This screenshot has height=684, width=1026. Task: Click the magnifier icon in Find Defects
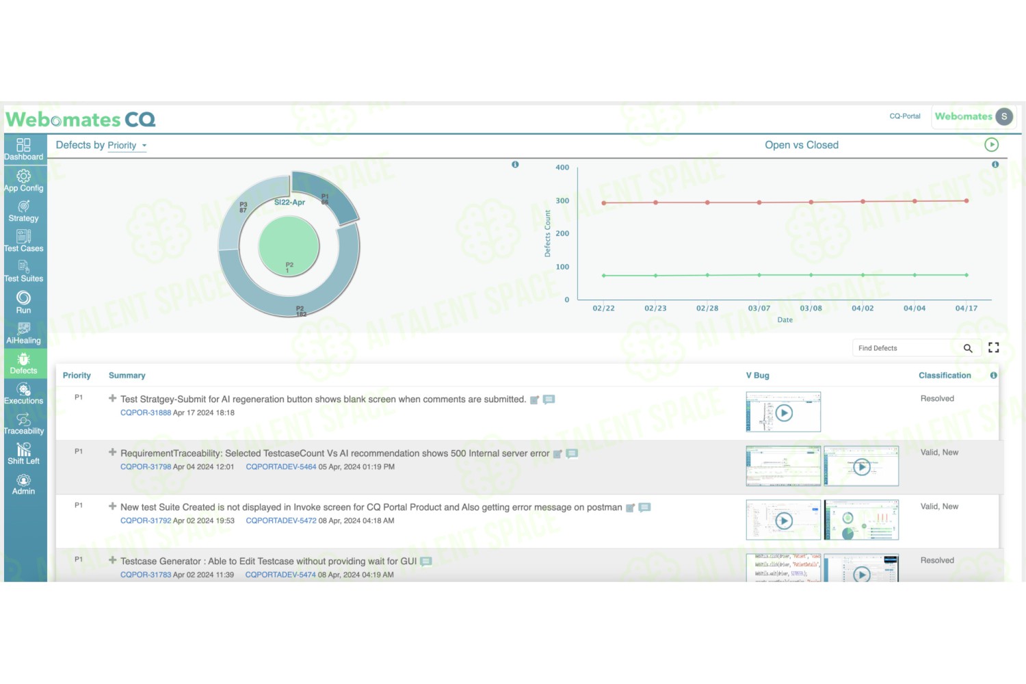[x=968, y=348]
